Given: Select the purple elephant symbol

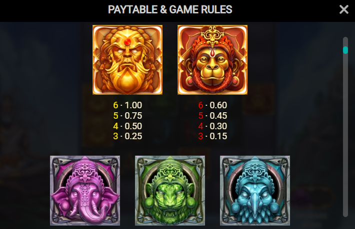Looking at the screenshot, I should point(85,191).
